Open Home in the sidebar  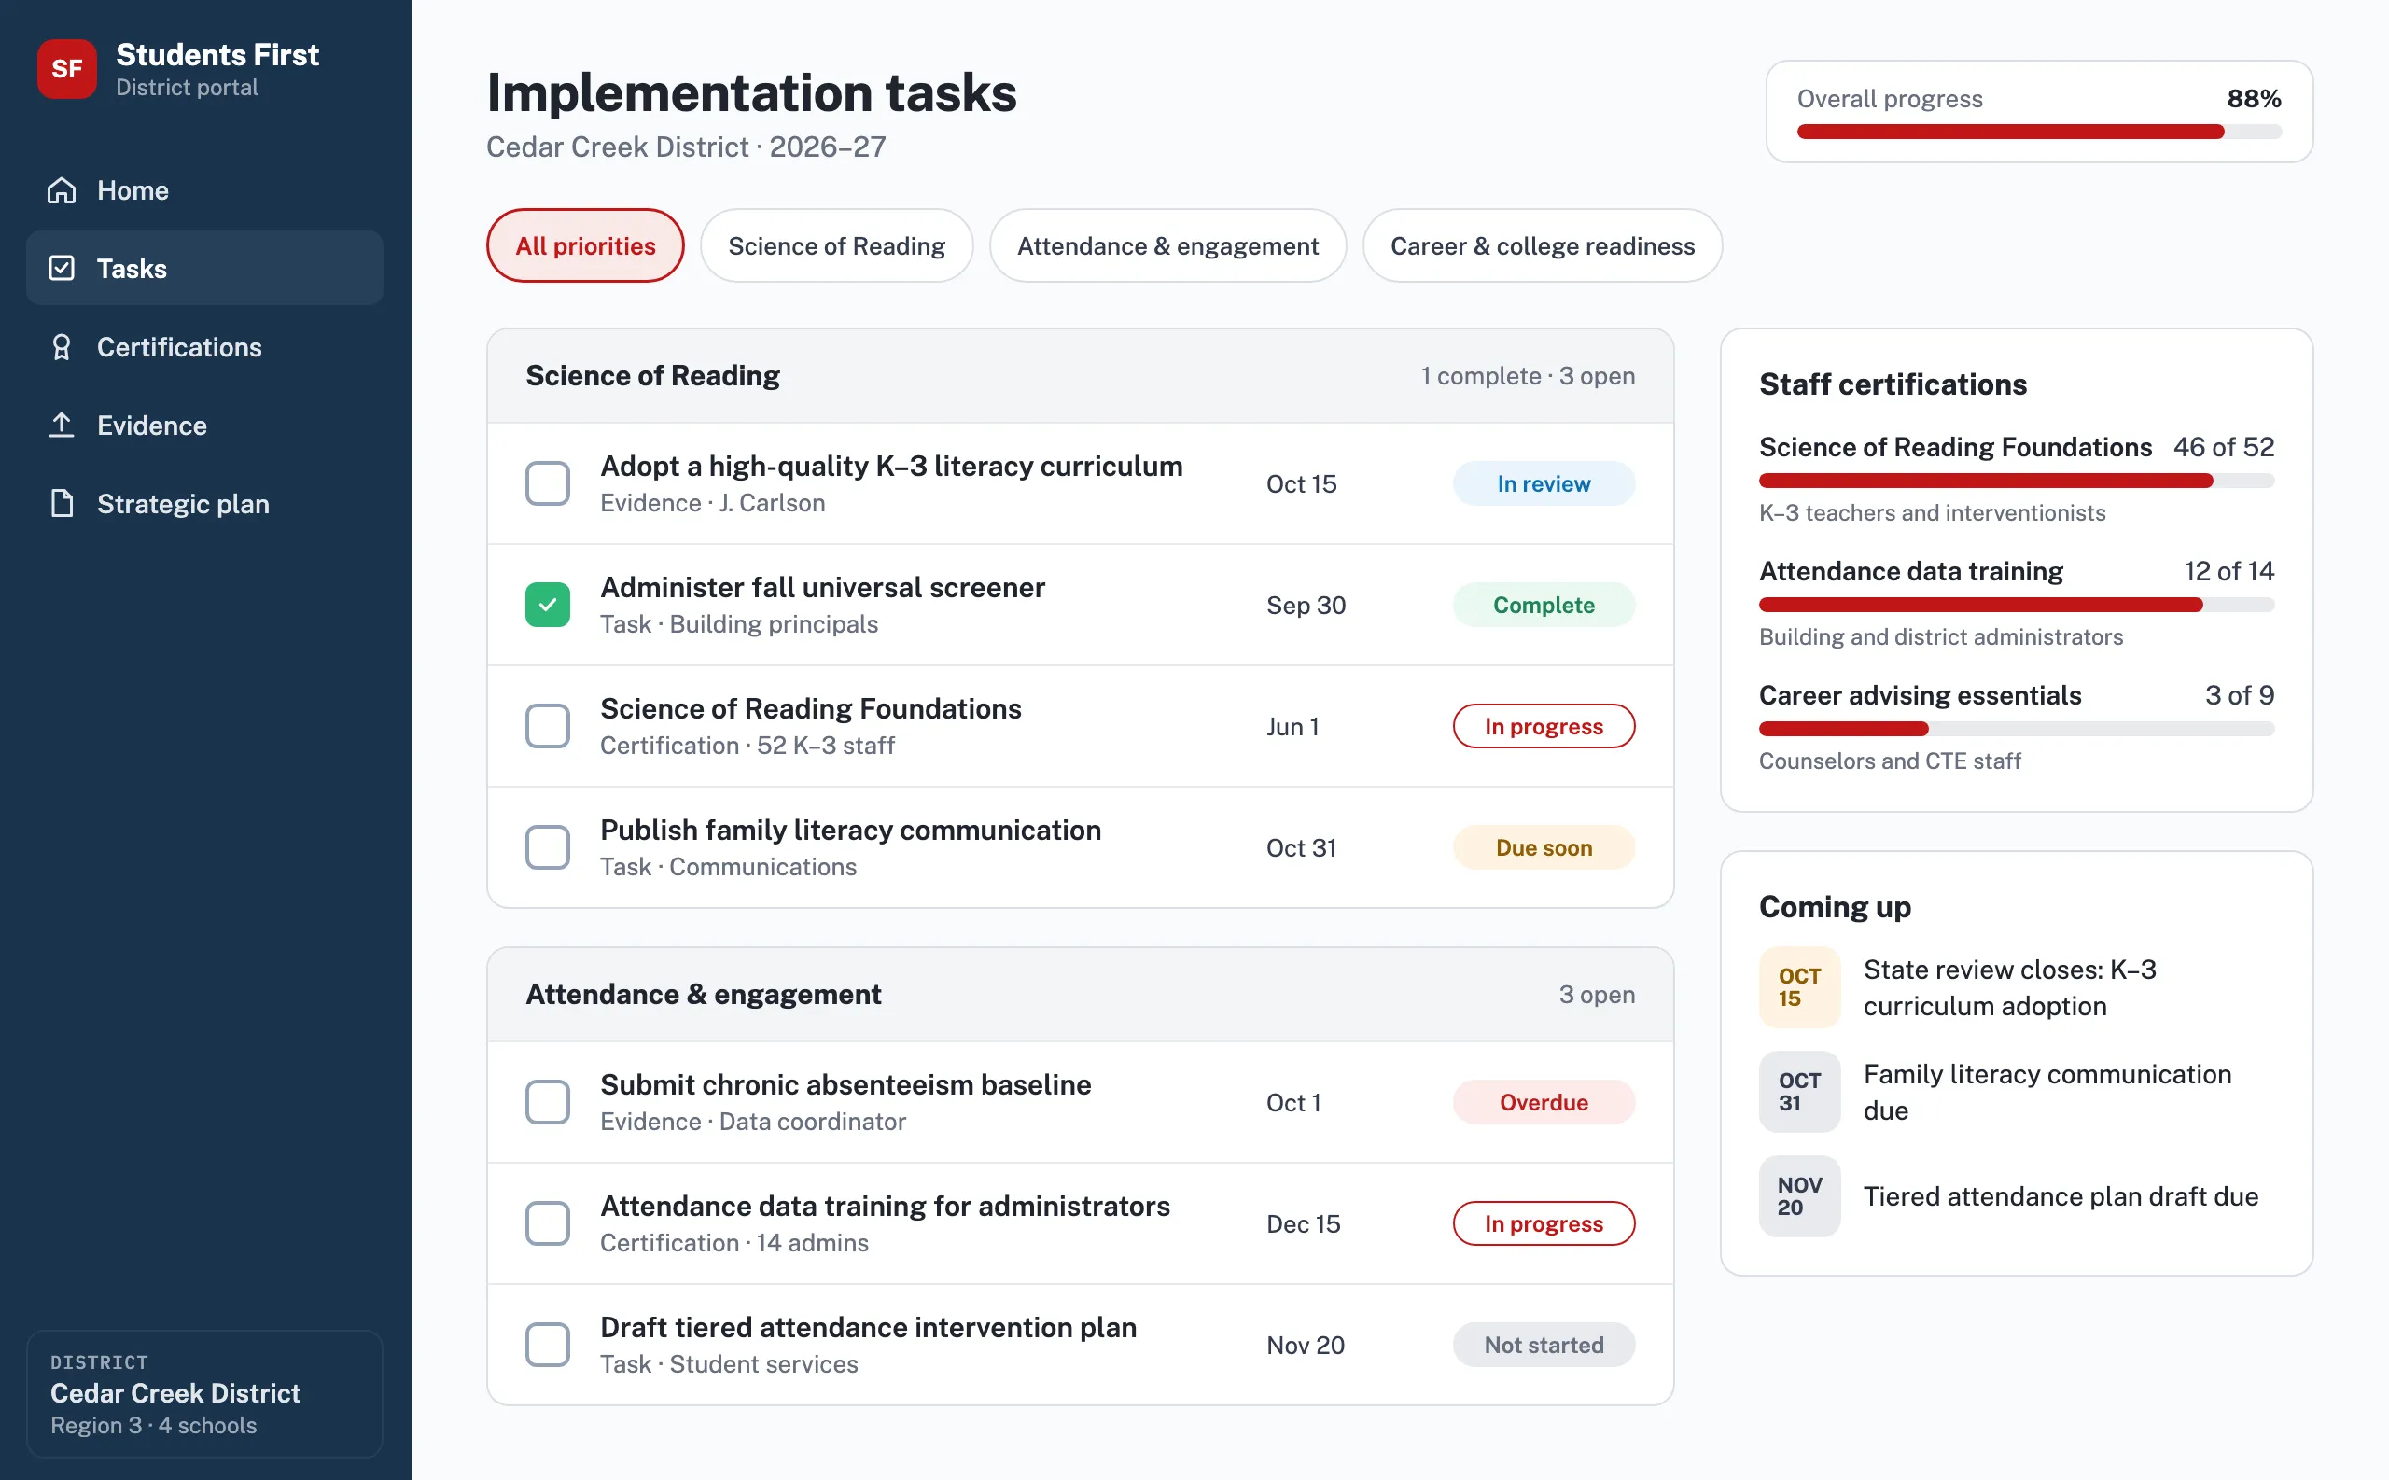(204, 189)
